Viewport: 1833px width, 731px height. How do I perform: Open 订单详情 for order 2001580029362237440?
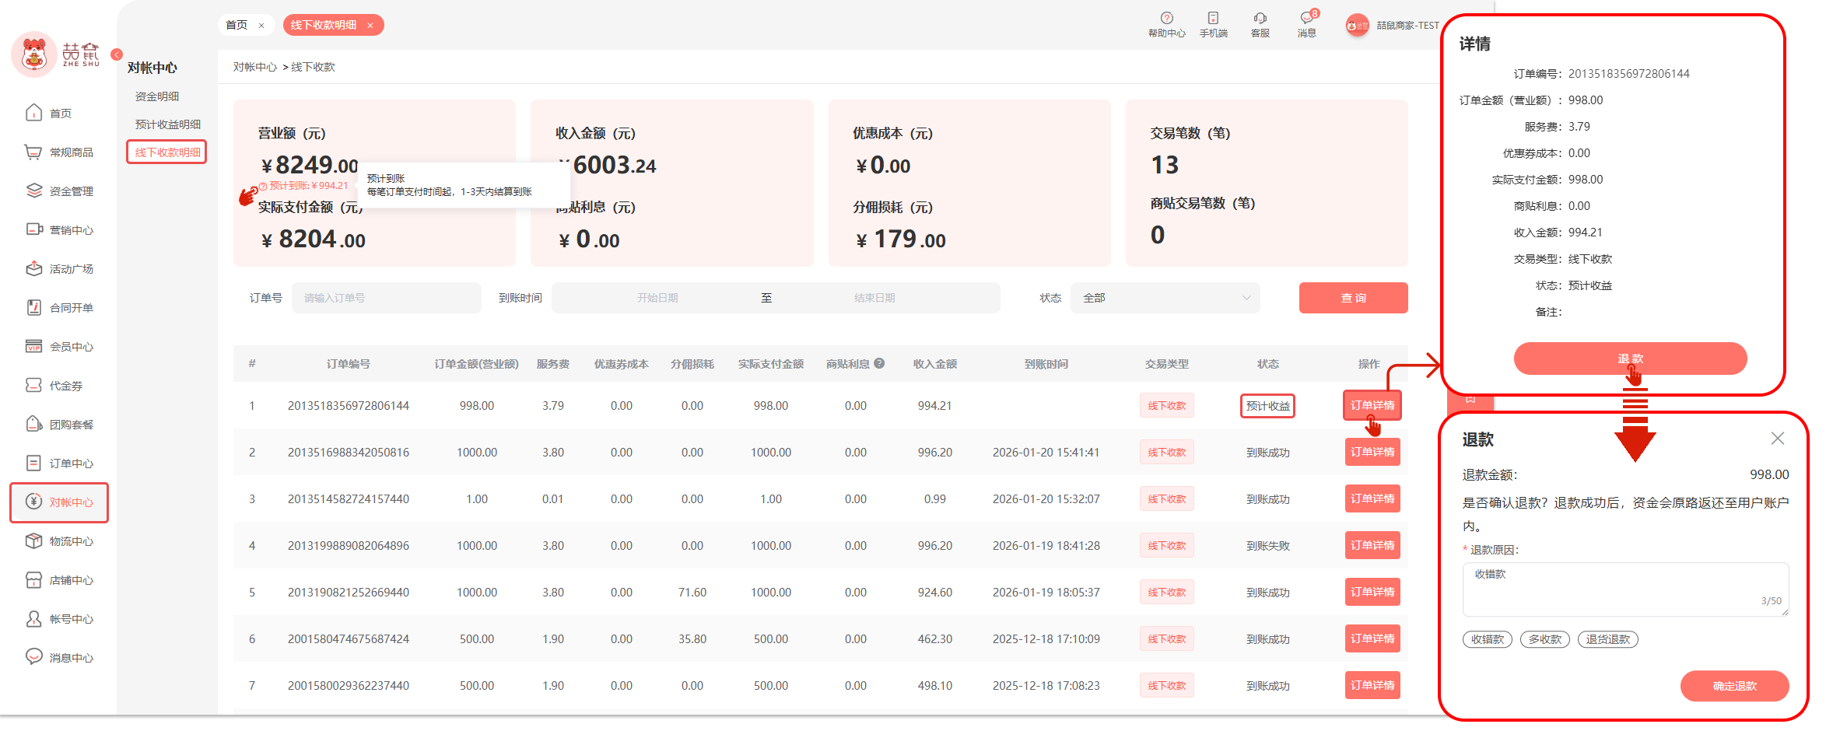1372,685
